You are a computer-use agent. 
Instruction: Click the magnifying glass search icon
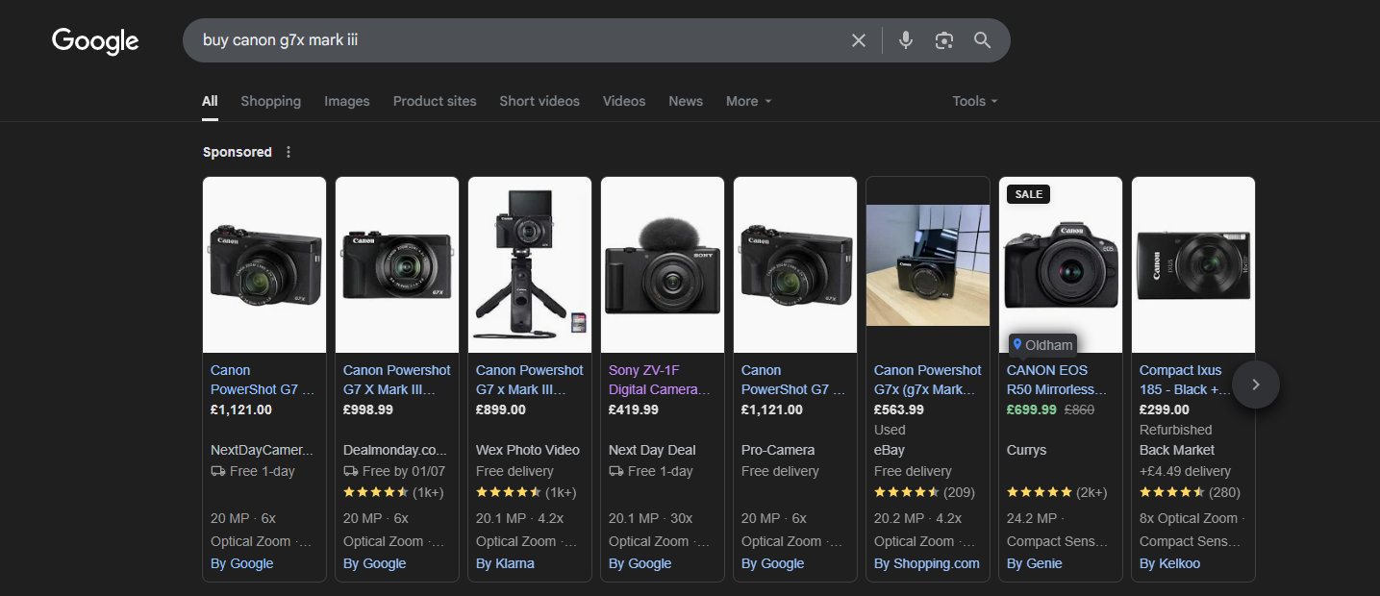(982, 40)
